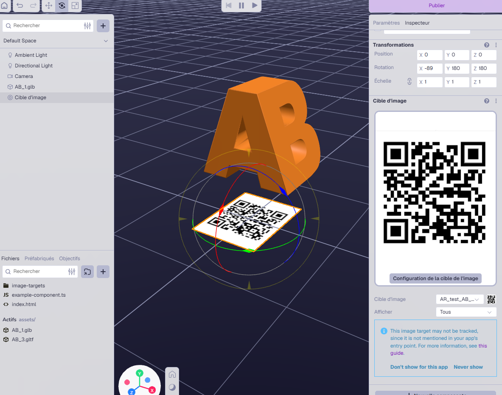This screenshot has height=395, width=502.
Task: Open help for Cible d'image component
Action: (487, 101)
